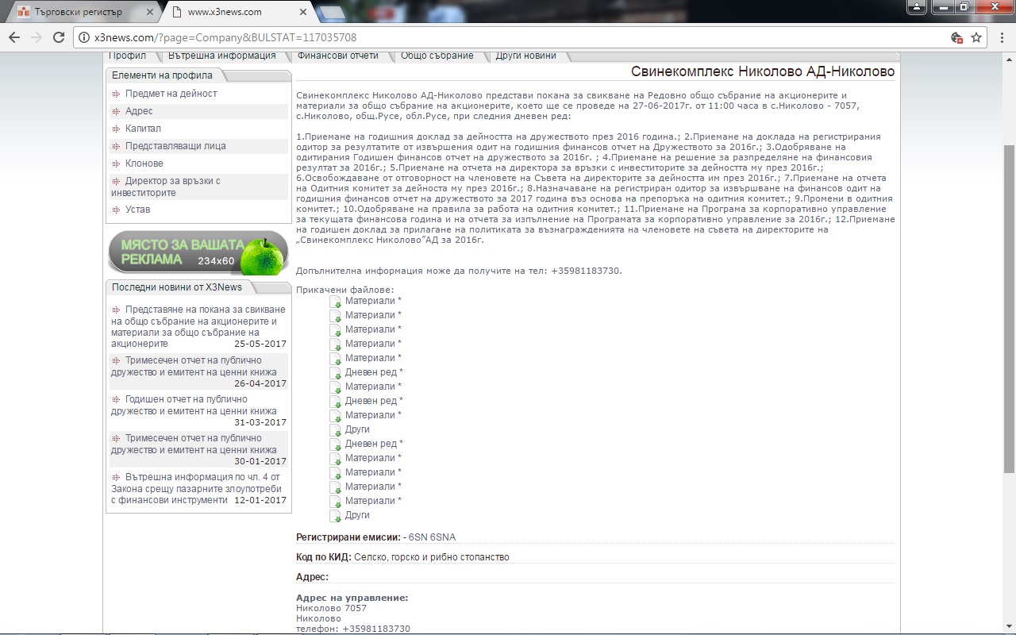The image size is (1016, 635).
Task: Click the green apple advertisement banner
Action: pyautogui.click(x=198, y=252)
